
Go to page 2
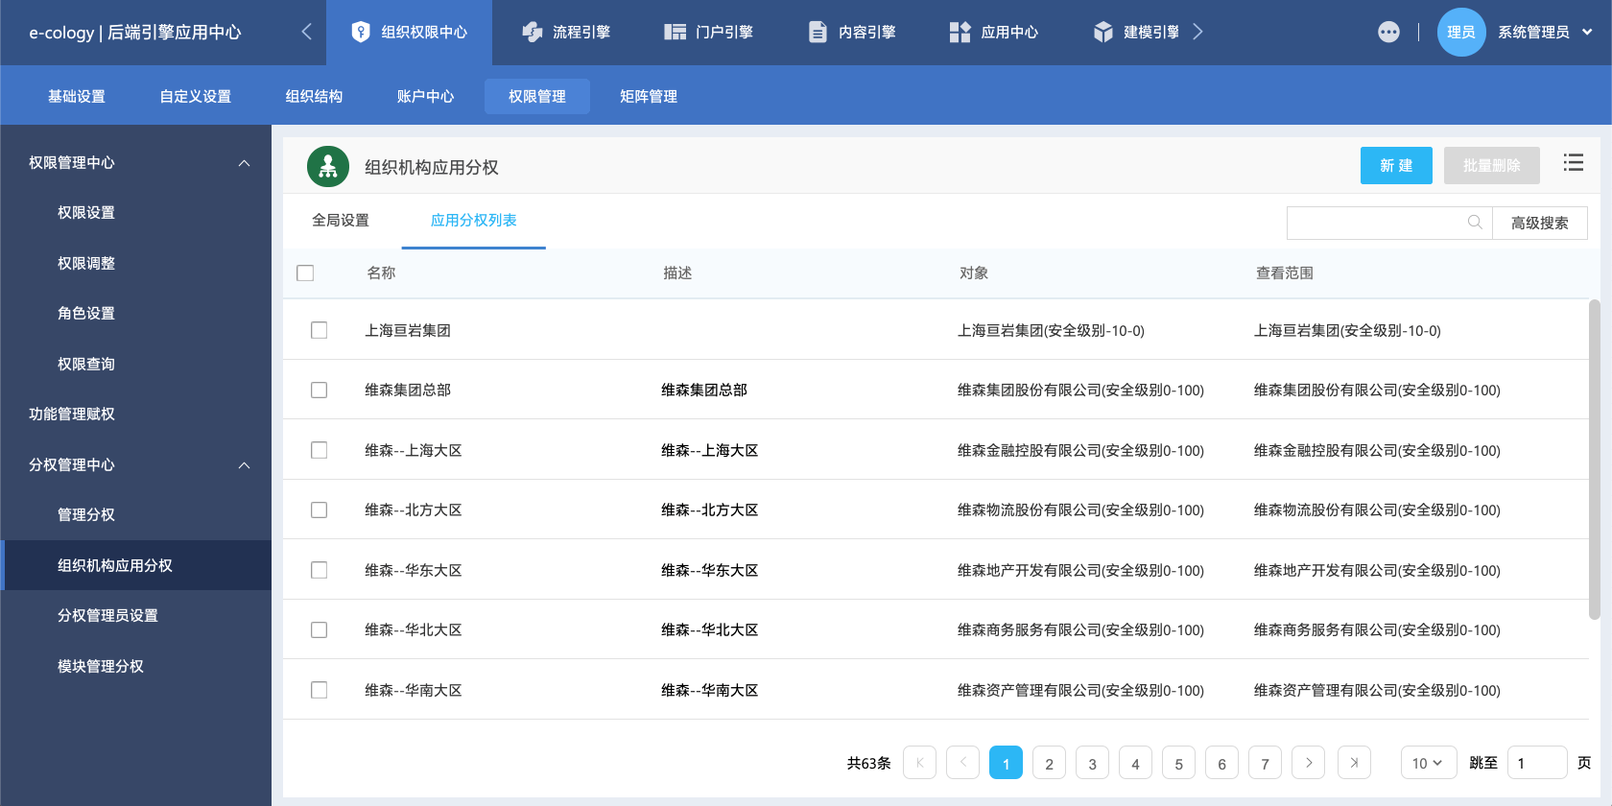coord(1049,763)
